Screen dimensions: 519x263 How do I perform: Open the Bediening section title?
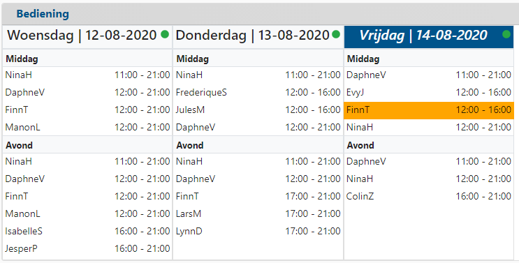point(43,14)
